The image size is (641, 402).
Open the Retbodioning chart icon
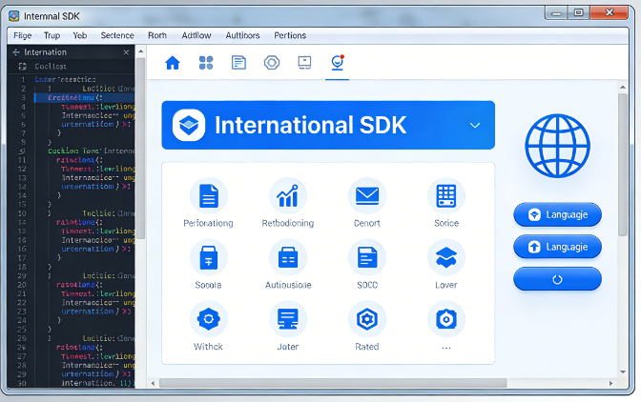287,195
